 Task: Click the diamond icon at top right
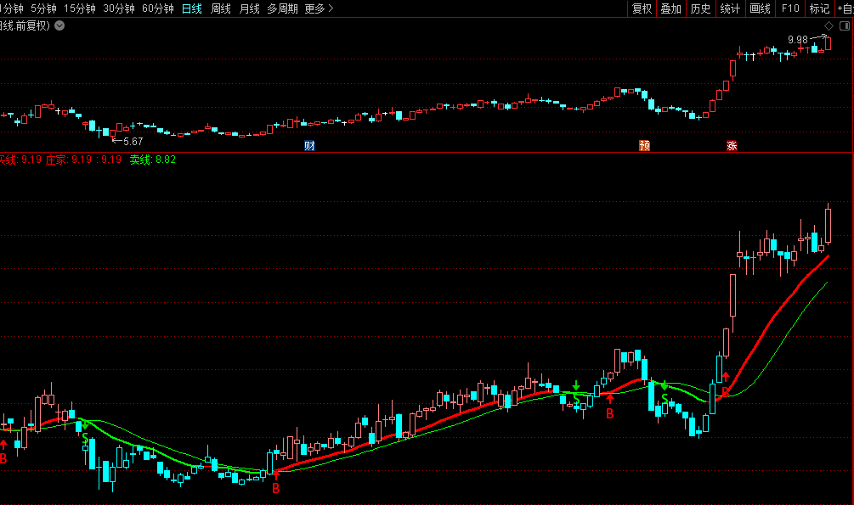point(829,26)
